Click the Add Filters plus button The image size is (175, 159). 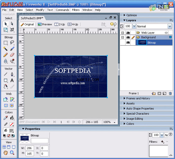[162, 142]
